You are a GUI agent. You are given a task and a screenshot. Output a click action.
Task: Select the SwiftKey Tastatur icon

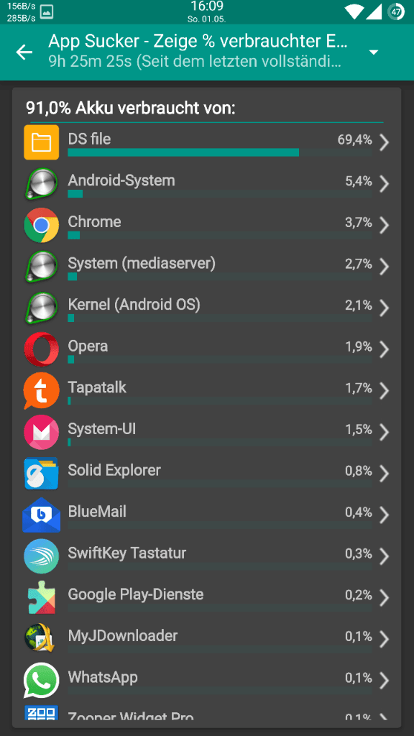click(x=41, y=556)
